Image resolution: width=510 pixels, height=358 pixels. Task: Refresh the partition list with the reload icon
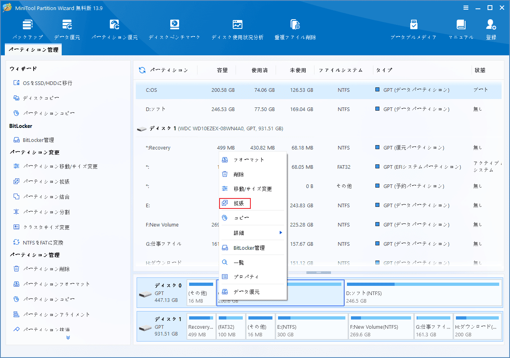tap(142, 70)
